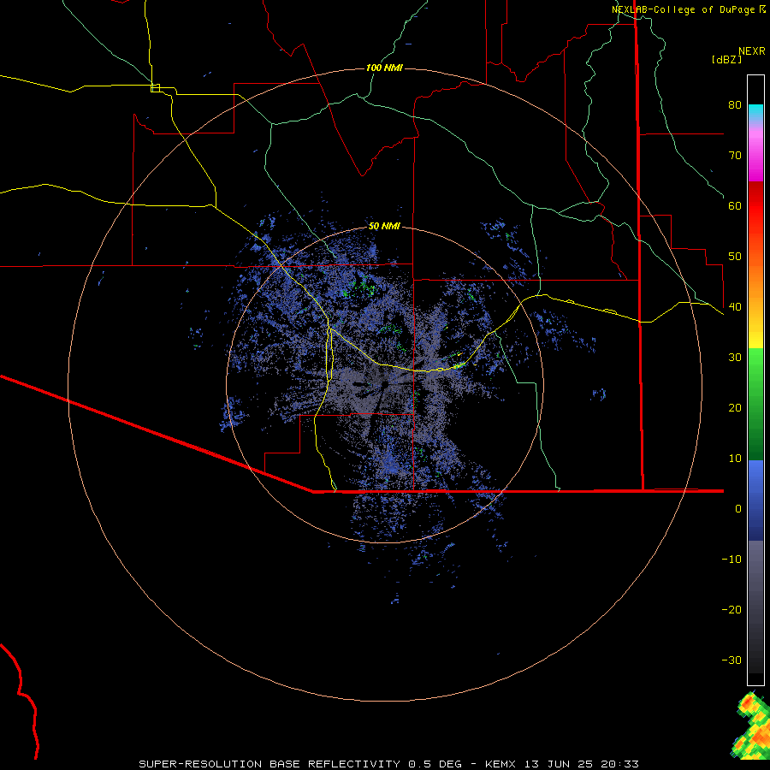Click the 10 dBZ scale value
The height and width of the screenshot is (770, 770).
(735, 459)
